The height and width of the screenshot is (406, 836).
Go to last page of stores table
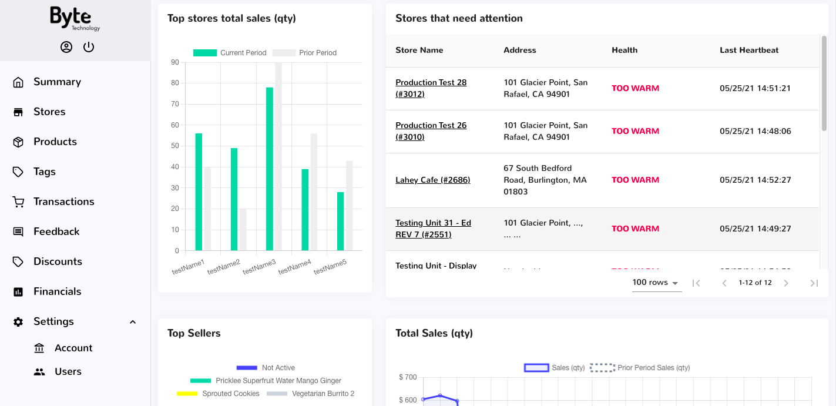click(814, 283)
